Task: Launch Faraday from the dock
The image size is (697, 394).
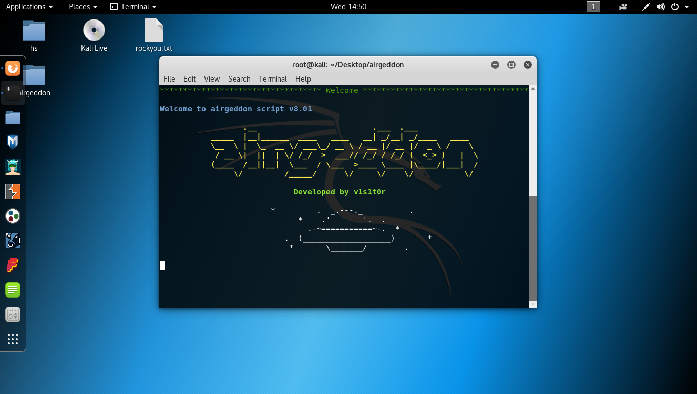Action: (13, 265)
